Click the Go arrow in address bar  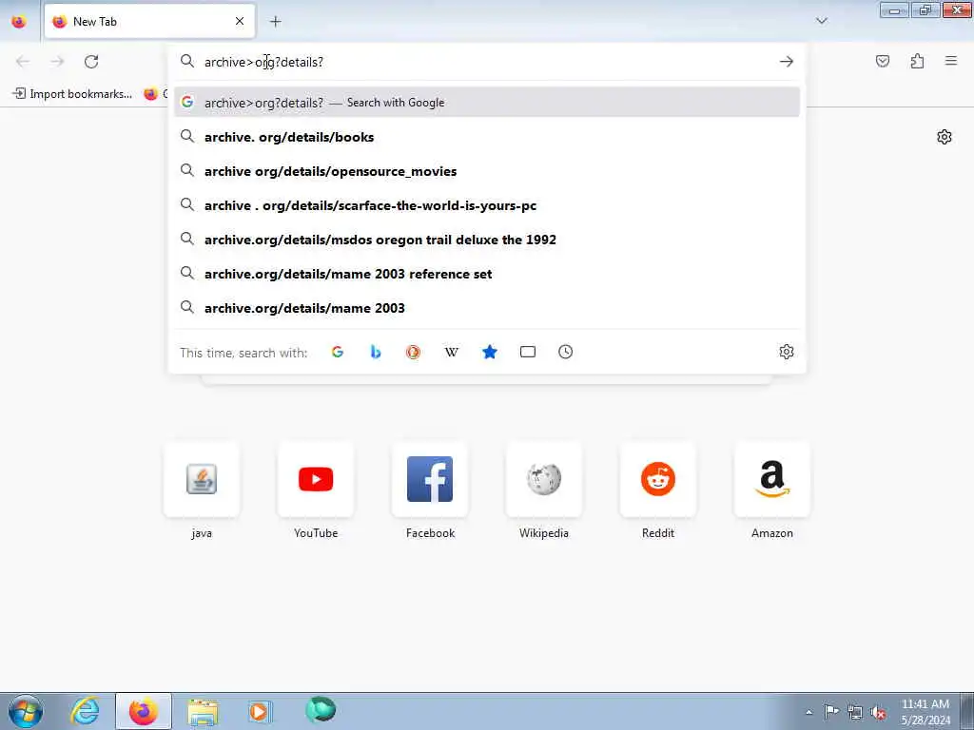(787, 62)
